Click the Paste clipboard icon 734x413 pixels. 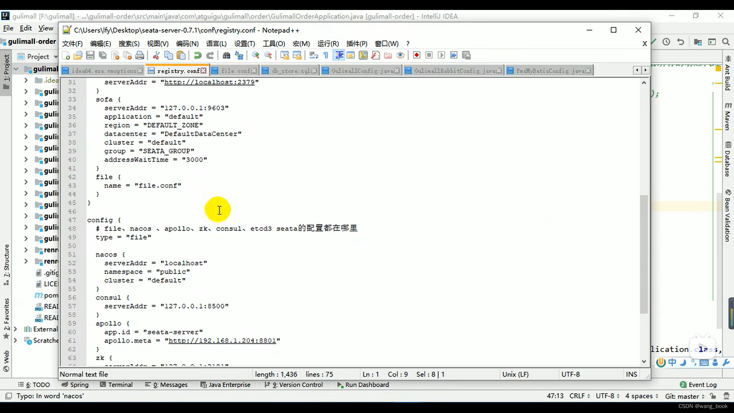point(181,55)
